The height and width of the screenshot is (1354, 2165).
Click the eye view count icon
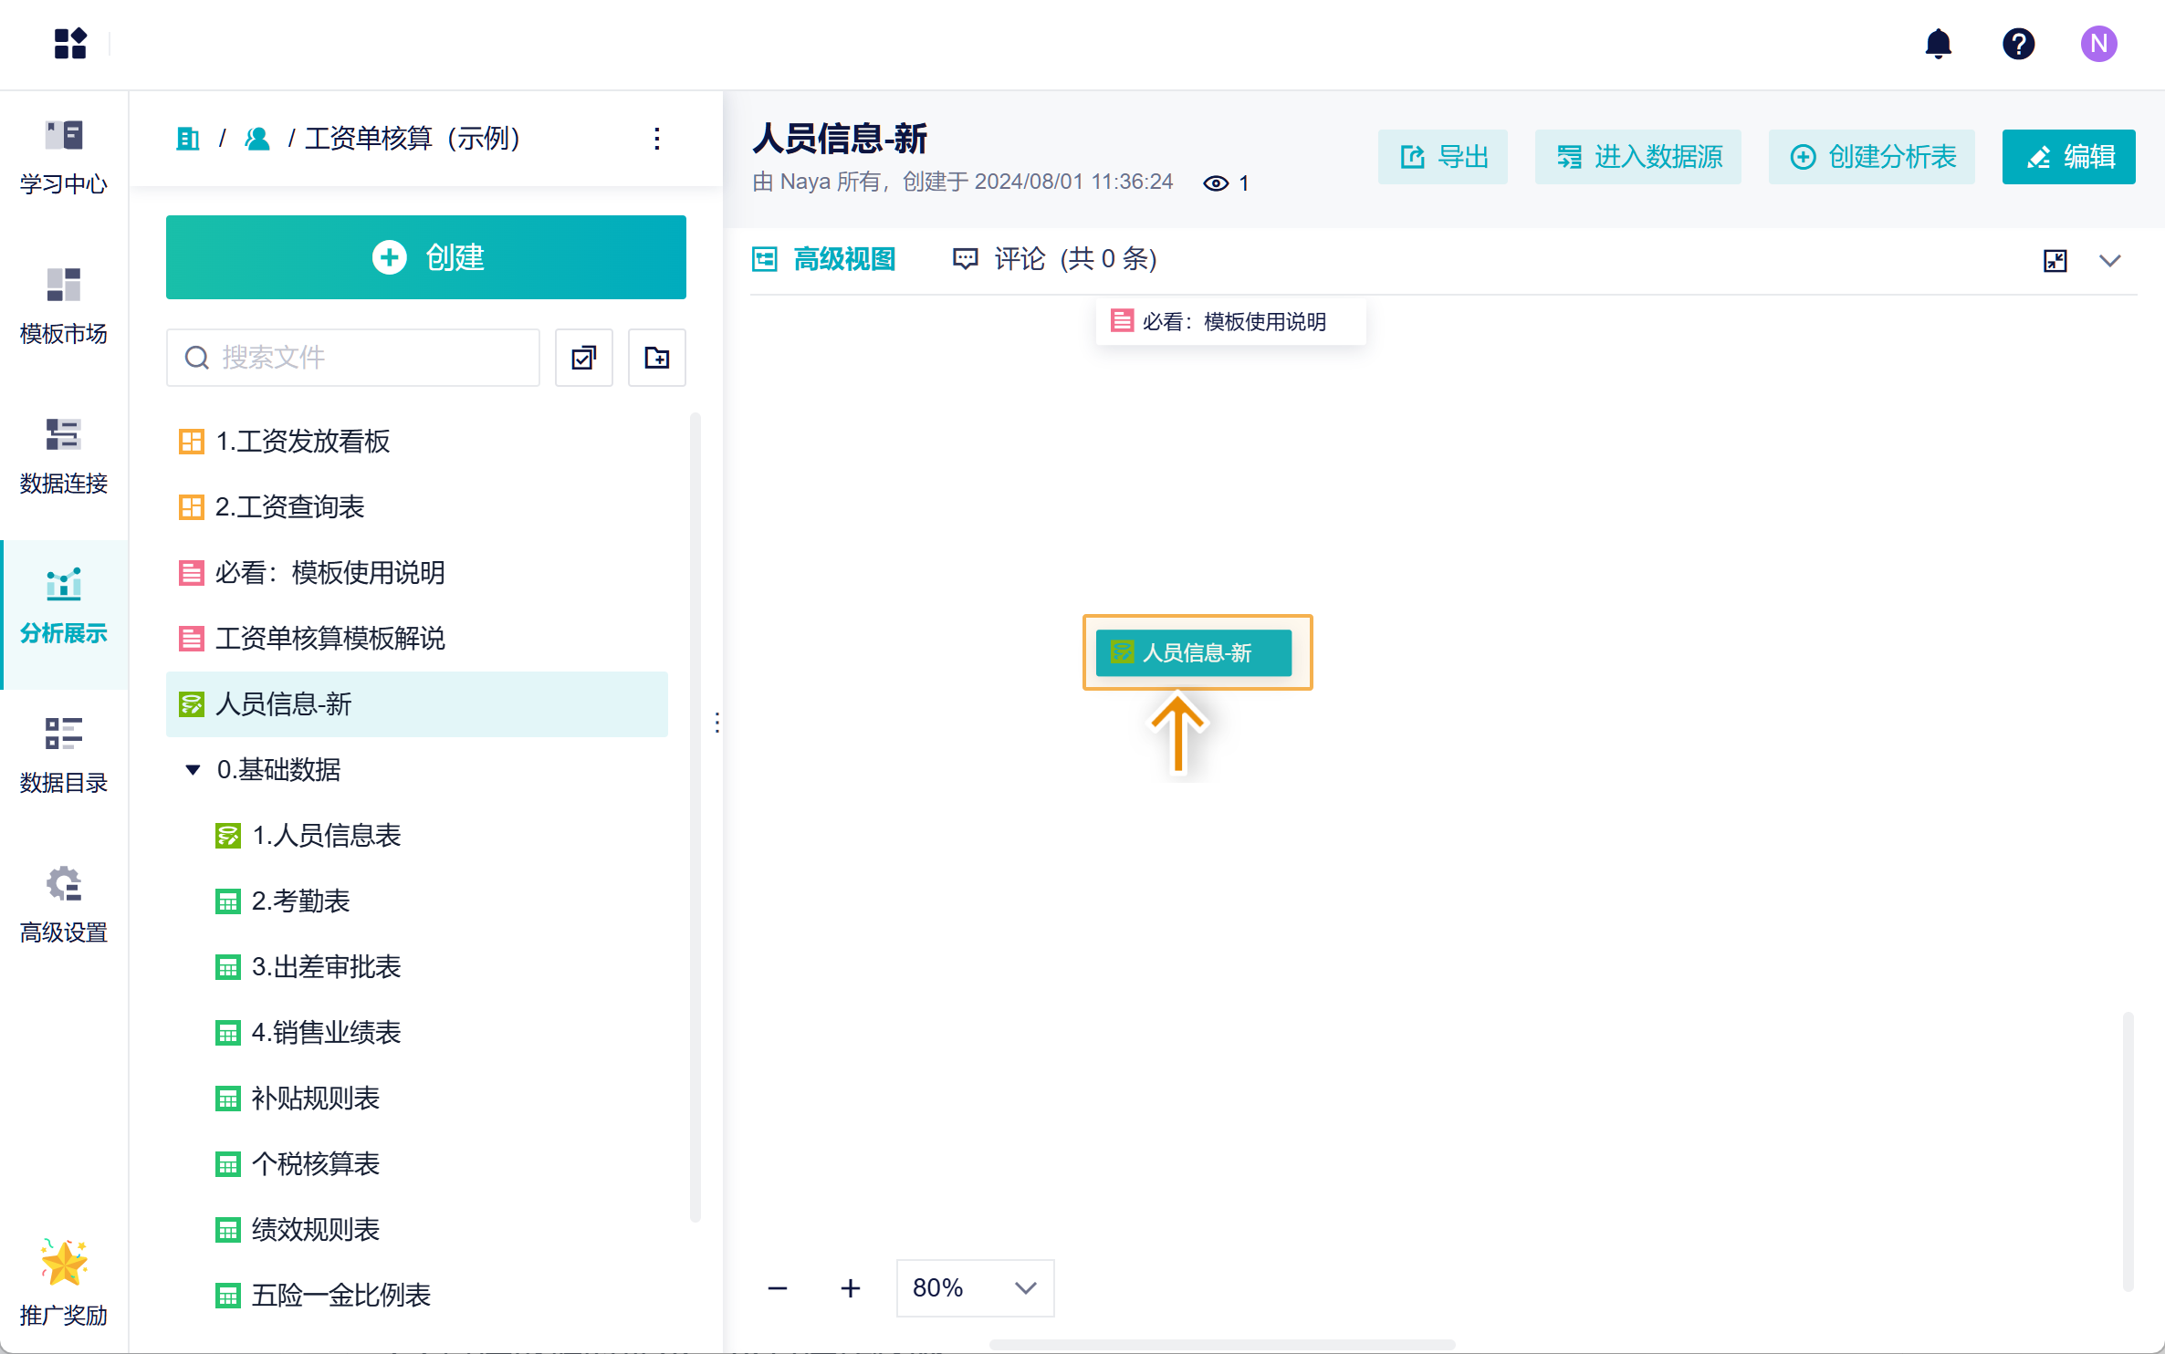(x=1215, y=183)
